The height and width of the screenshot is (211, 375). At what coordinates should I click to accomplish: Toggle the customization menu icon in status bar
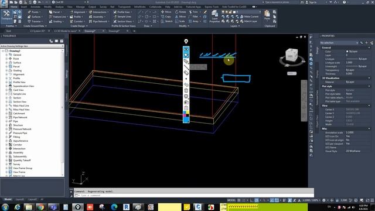[x=372, y=200]
